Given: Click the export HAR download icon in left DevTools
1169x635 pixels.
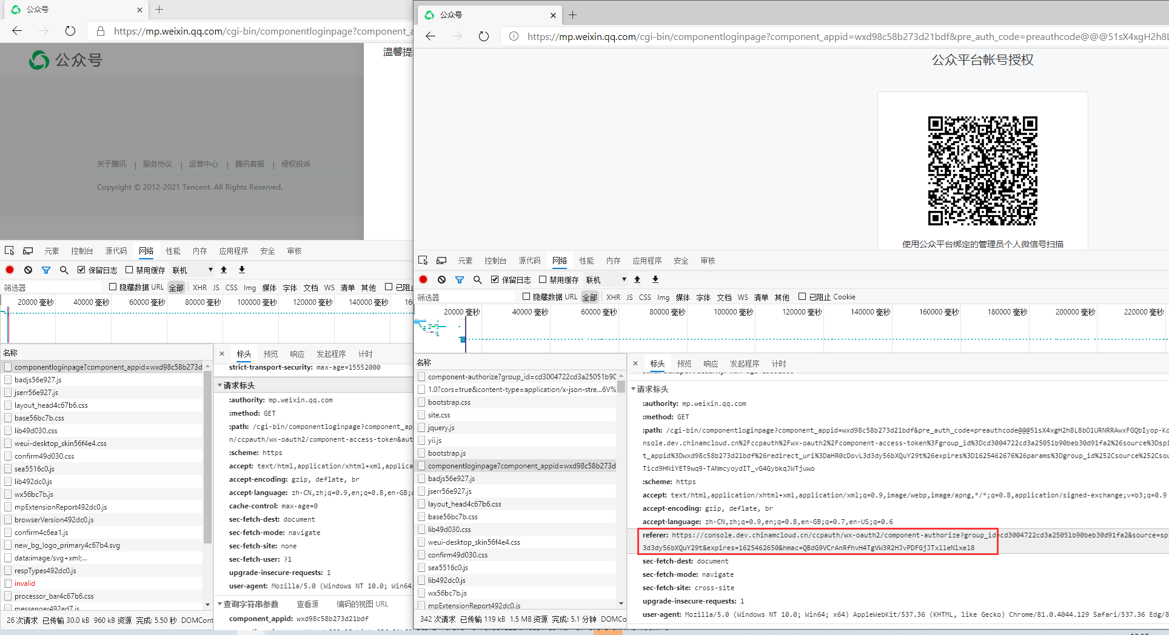Looking at the screenshot, I should point(242,270).
